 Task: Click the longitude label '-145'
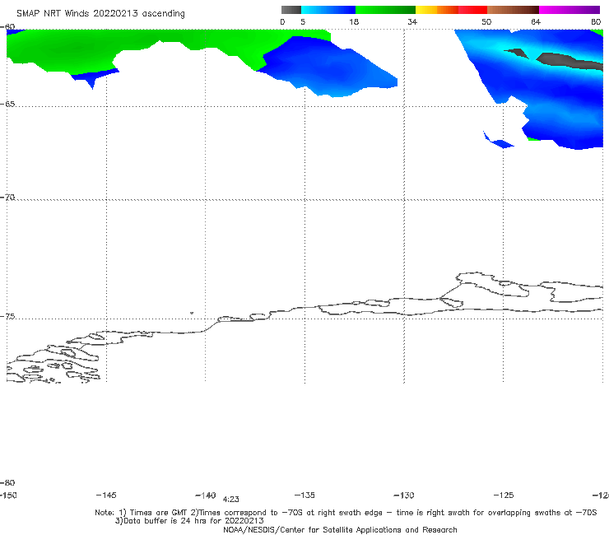pos(106,495)
